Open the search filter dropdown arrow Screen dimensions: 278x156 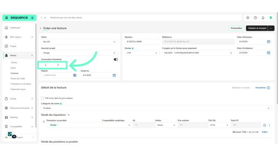pos(45,18)
